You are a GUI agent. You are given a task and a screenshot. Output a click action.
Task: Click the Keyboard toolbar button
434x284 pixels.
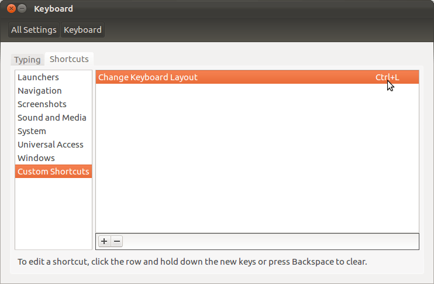pyautogui.click(x=82, y=30)
